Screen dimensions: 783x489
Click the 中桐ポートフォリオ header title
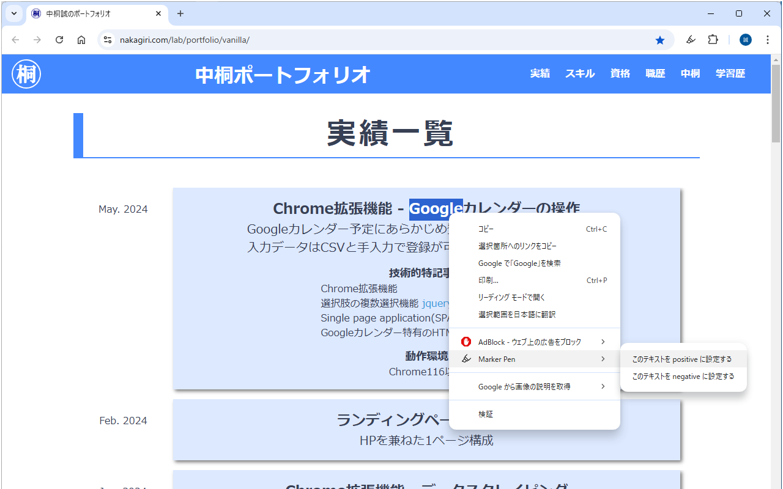pos(283,75)
